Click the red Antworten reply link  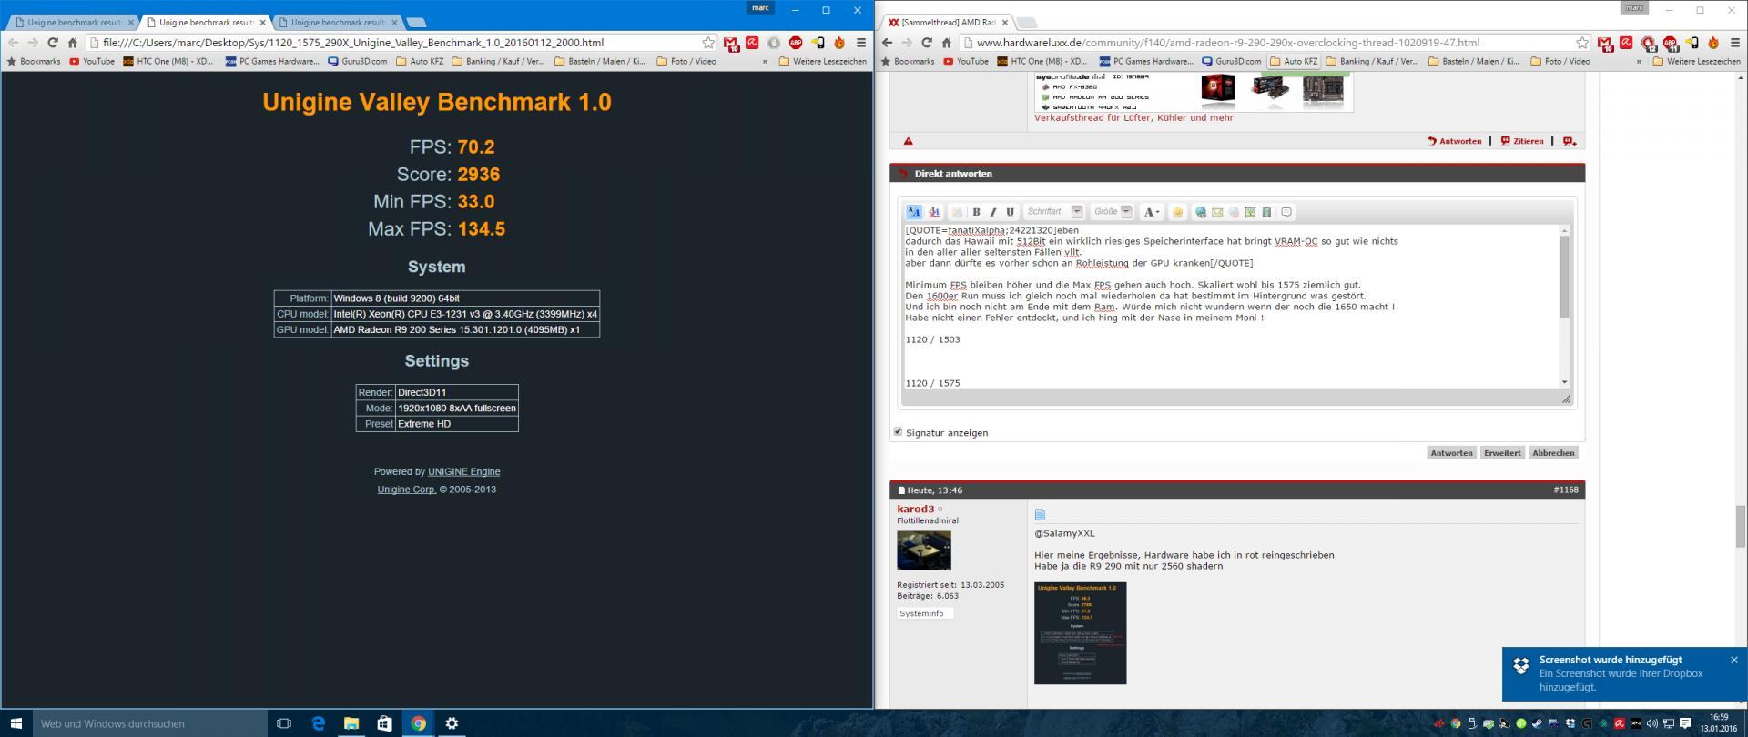click(1455, 141)
